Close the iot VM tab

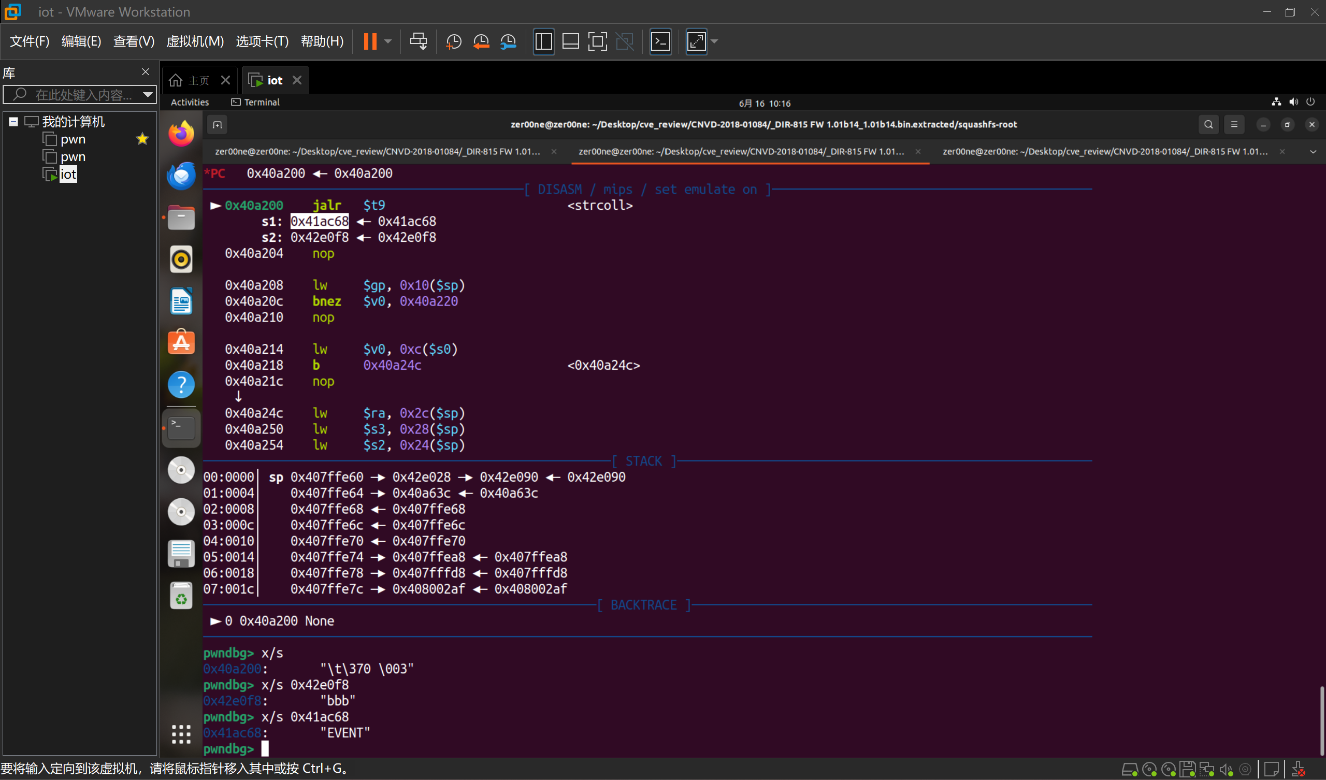297,80
